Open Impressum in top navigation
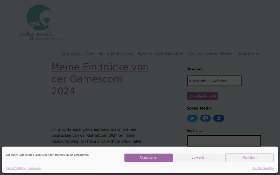280x175 pixels. coord(250,54)
